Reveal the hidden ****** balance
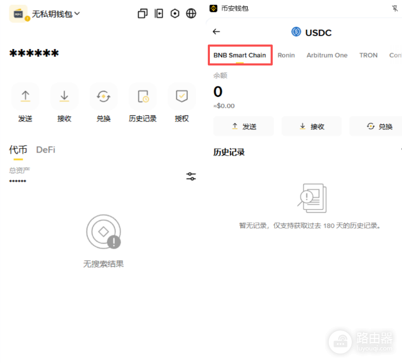 tap(34, 53)
